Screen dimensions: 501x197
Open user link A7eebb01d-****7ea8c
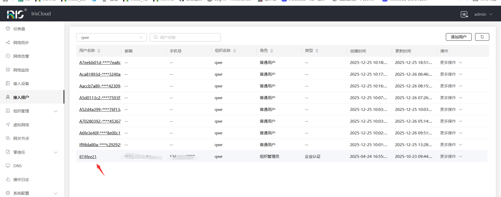tap(100, 63)
